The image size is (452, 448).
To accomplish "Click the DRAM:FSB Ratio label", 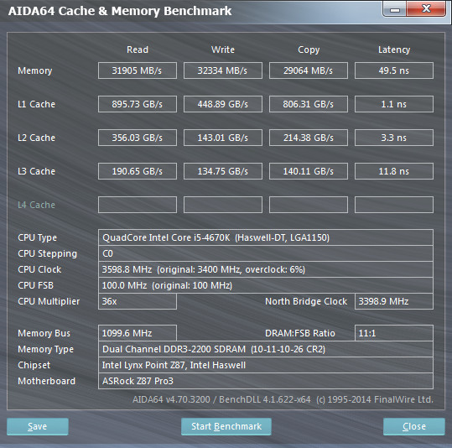I will [300, 333].
